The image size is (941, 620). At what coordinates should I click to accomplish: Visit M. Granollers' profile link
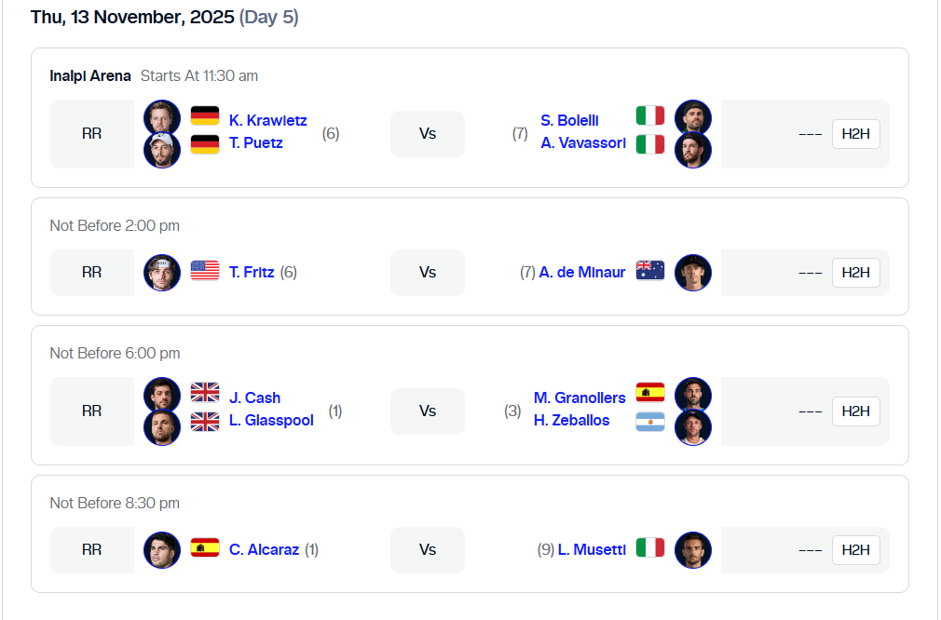pos(580,398)
